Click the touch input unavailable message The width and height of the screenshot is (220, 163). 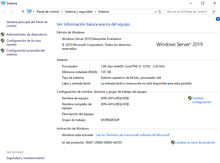(146, 83)
